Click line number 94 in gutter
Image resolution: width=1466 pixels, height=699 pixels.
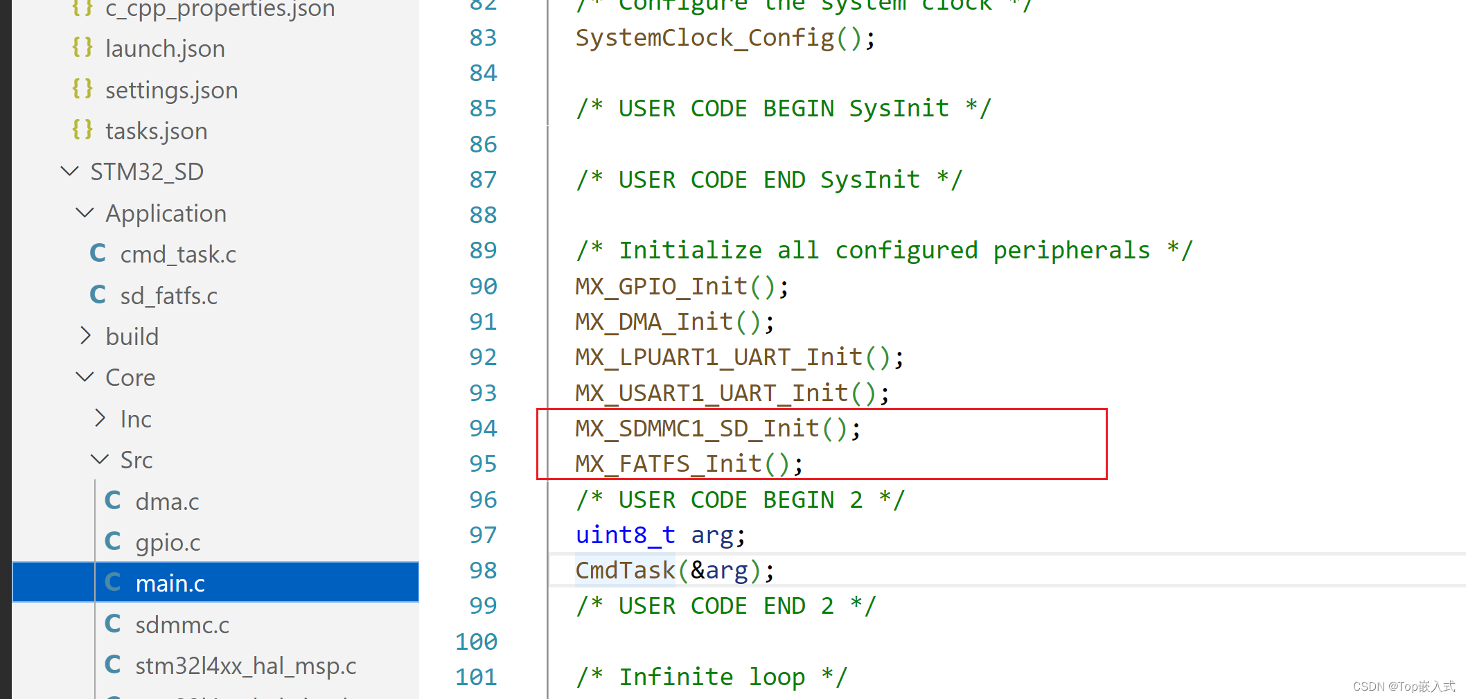pyautogui.click(x=483, y=428)
